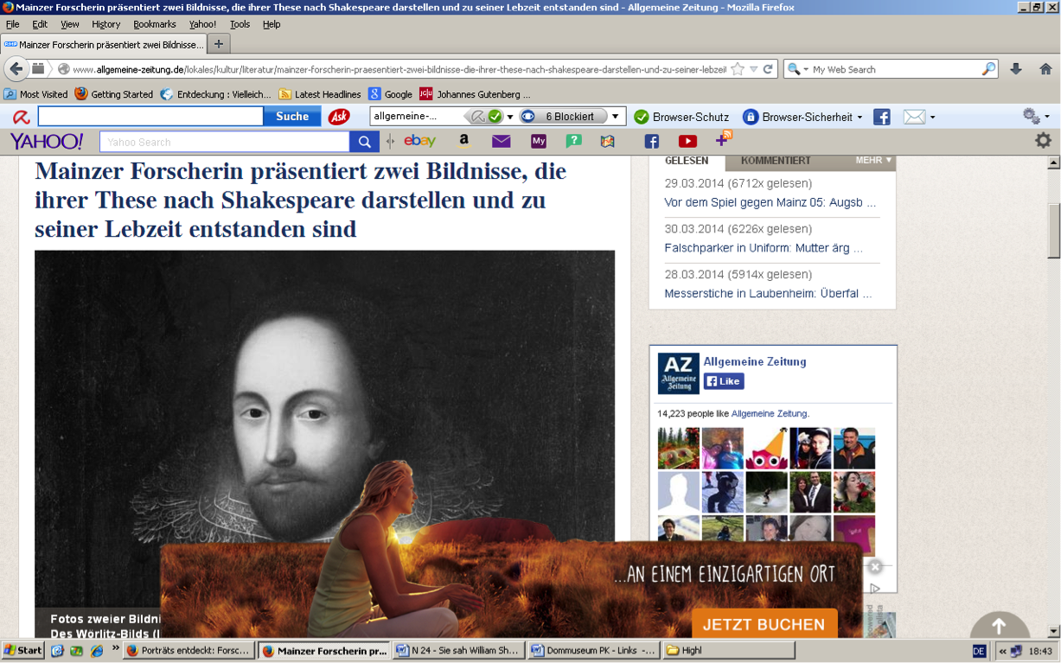Open the Downloads arrow icon
Viewport: 1061px width, 663px height.
coord(1016,69)
